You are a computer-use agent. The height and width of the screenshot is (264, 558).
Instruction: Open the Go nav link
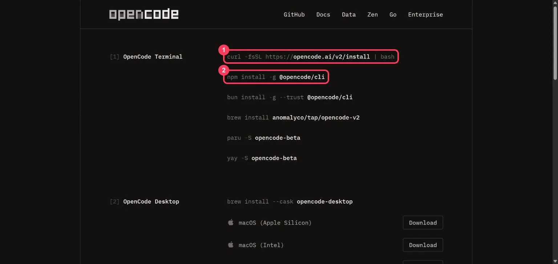coord(393,14)
